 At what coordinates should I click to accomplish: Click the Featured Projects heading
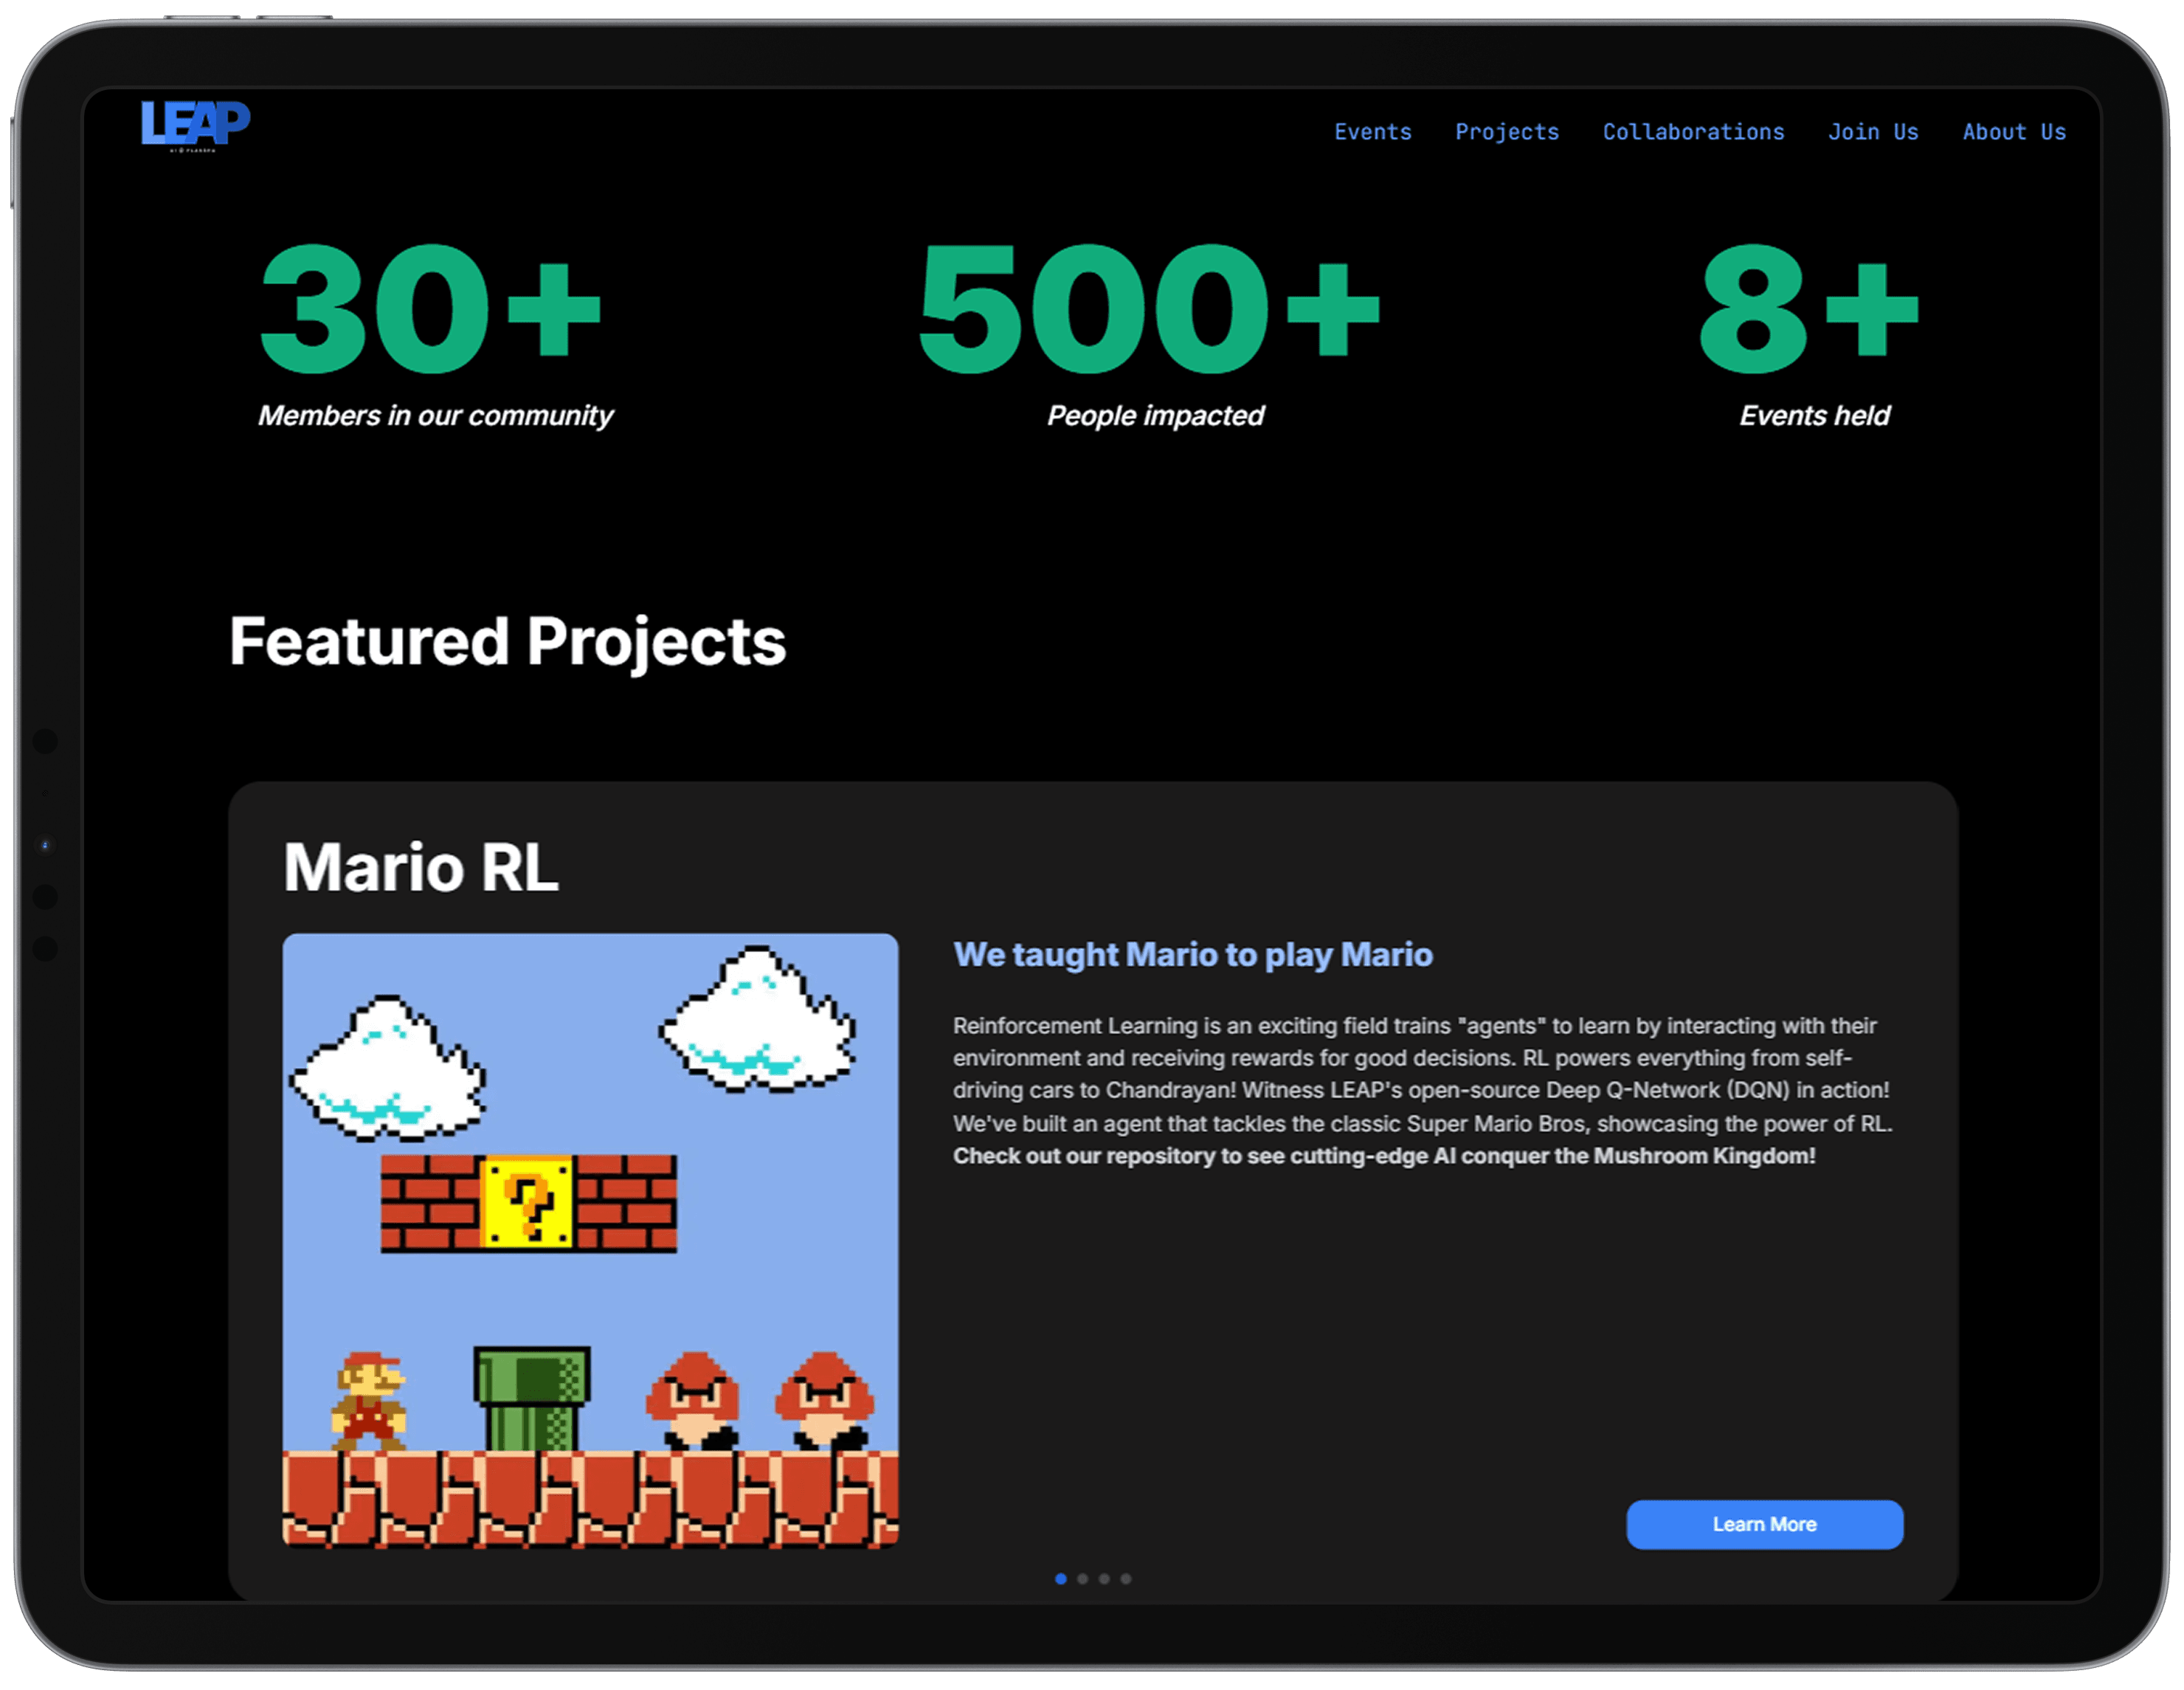tap(507, 641)
